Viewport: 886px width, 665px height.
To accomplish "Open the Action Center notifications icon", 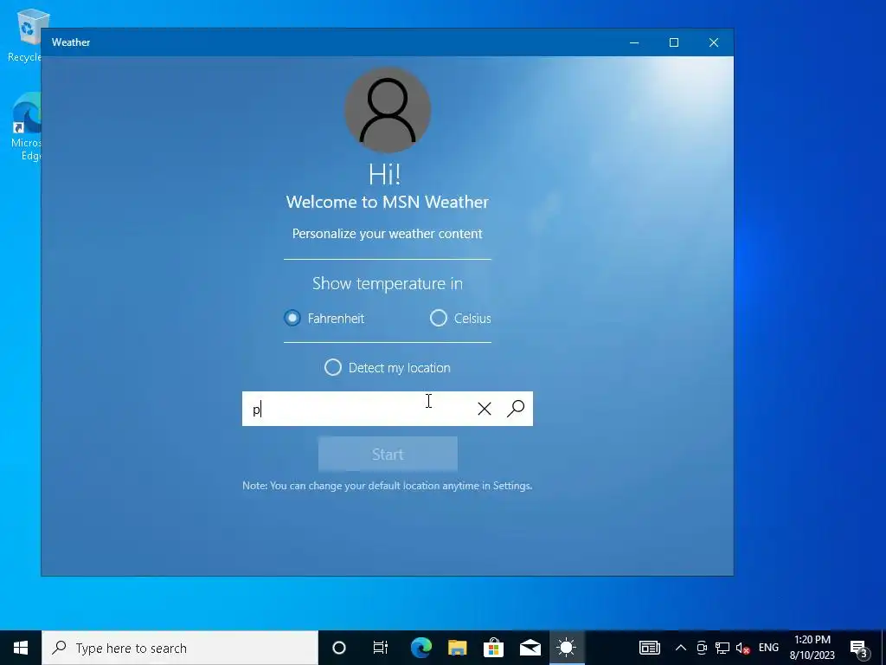I will [x=859, y=649].
